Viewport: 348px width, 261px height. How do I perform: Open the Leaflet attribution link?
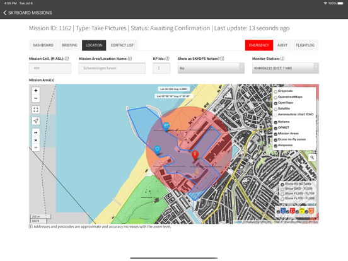(238, 222)
